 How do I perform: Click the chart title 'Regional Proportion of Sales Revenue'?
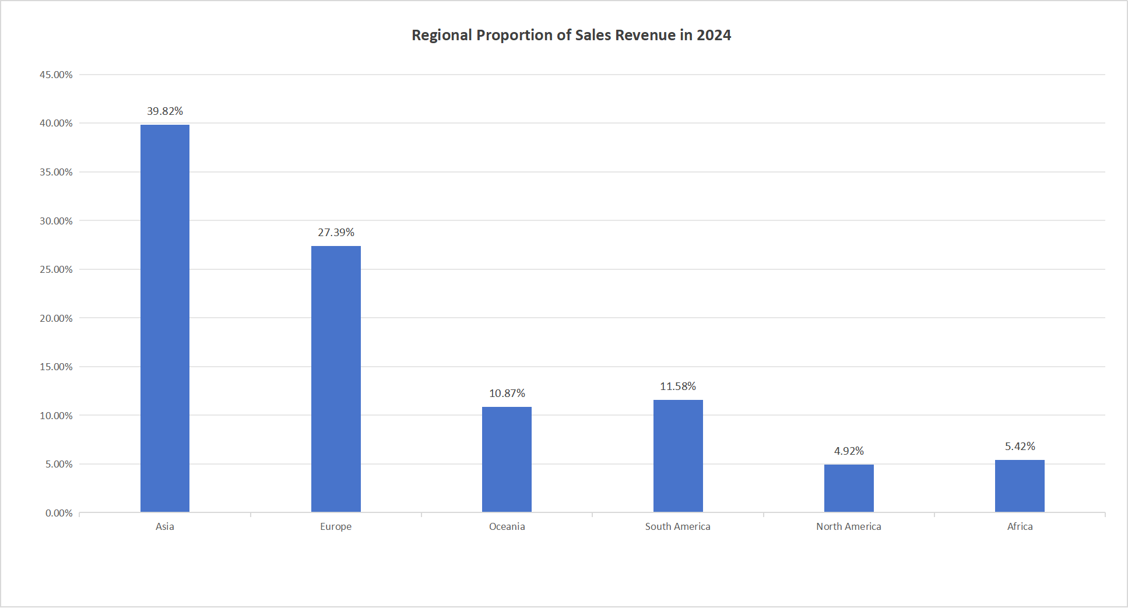[x=571, y=36]
